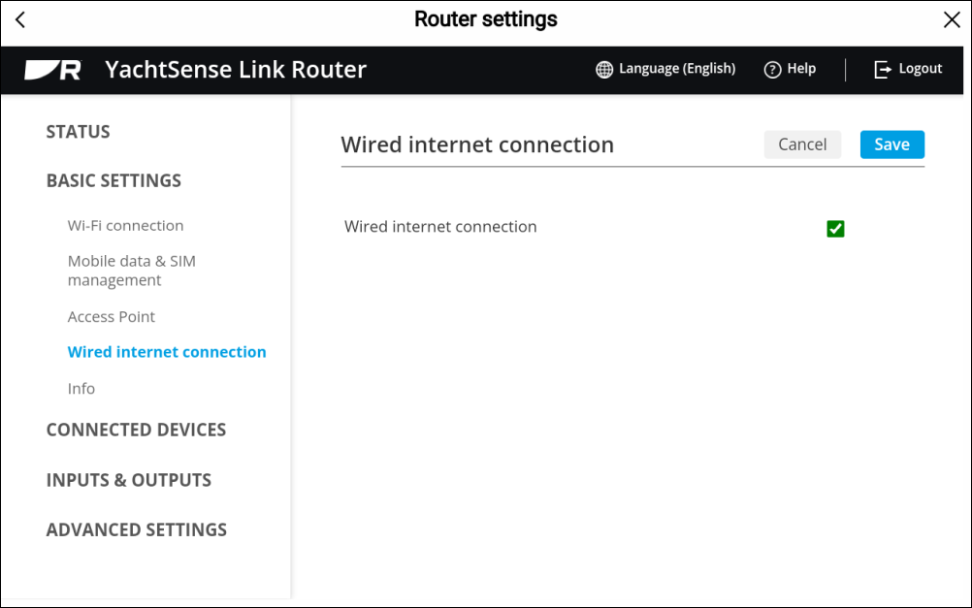
Task: Open the Info page
Action: pos(81,389)
